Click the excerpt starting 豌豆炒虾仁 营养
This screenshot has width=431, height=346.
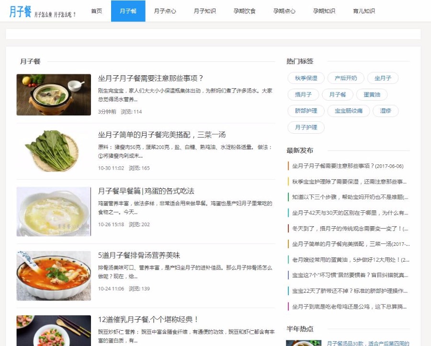pos(186,336)
